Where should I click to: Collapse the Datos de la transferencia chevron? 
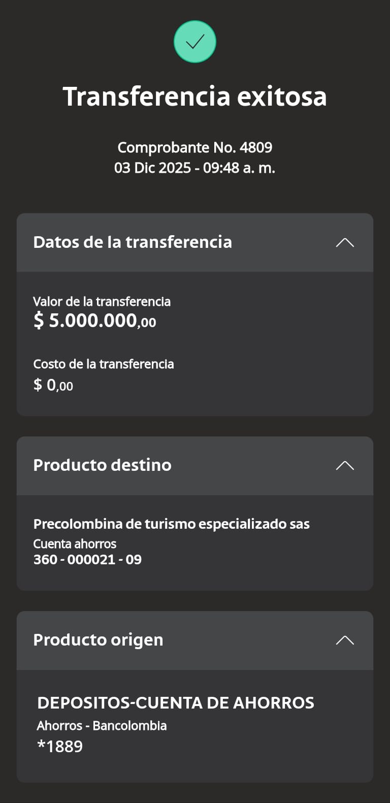345,242
